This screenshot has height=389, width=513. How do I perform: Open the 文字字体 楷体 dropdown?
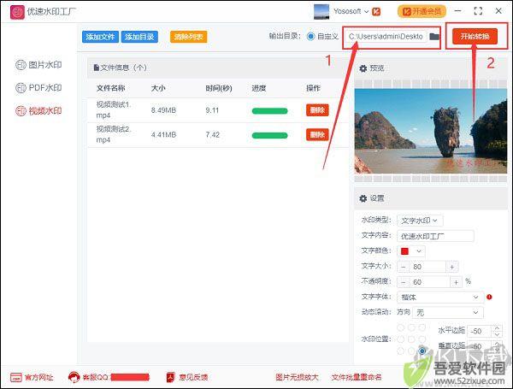tap(440, 297)
